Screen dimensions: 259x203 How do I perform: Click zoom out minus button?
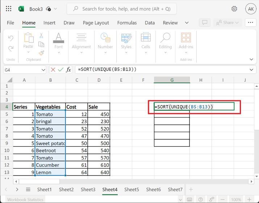[222, 199]
